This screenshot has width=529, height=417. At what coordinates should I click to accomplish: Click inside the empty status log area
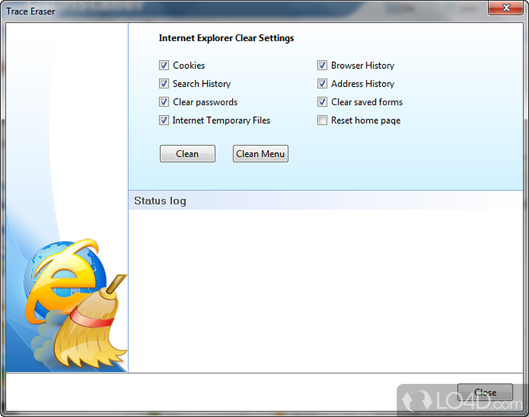[326, 291]
